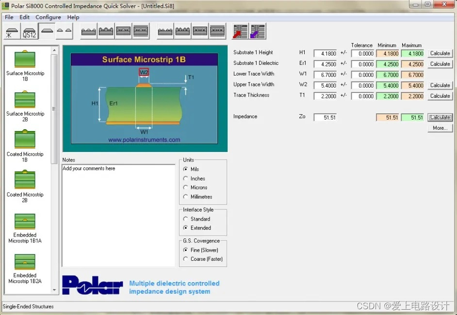Screen dimensions: 457x315
Task: Click the Zo maximum value 51.51
Action: tap(412, 118)
